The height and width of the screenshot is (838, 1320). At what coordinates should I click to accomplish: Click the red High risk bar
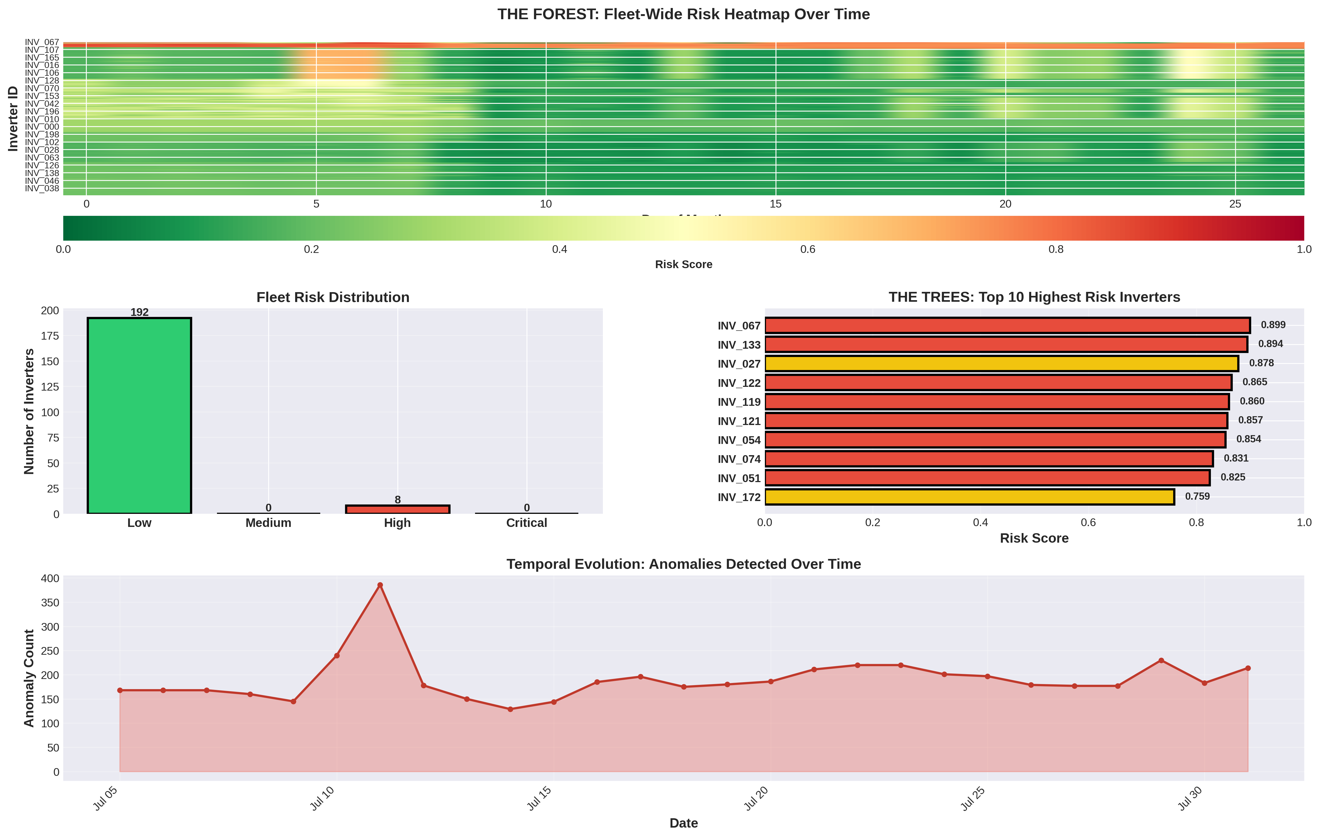point(397,510)
